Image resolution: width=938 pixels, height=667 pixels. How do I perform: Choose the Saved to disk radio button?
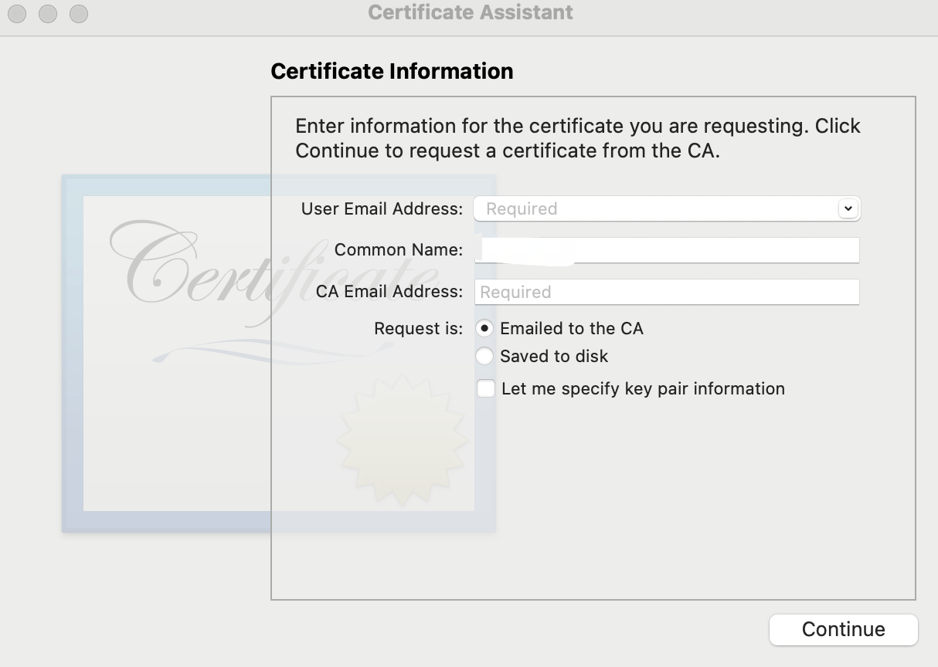coord(484,356)
